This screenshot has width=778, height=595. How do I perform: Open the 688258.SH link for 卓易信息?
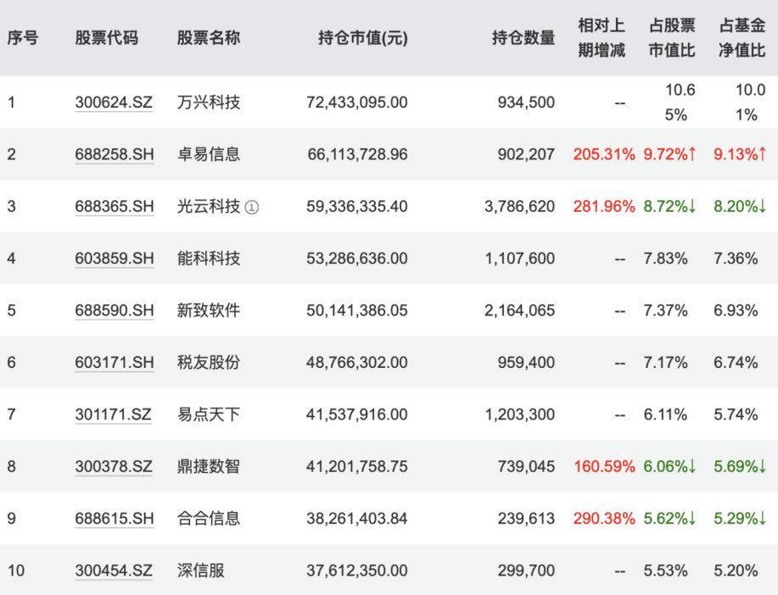pyautogui.click(x=115, y=154)
